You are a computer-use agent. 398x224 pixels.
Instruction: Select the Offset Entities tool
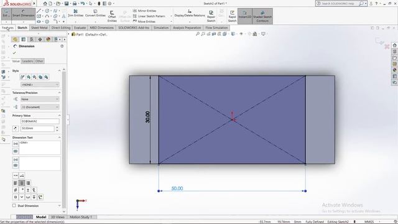(112, 16)
